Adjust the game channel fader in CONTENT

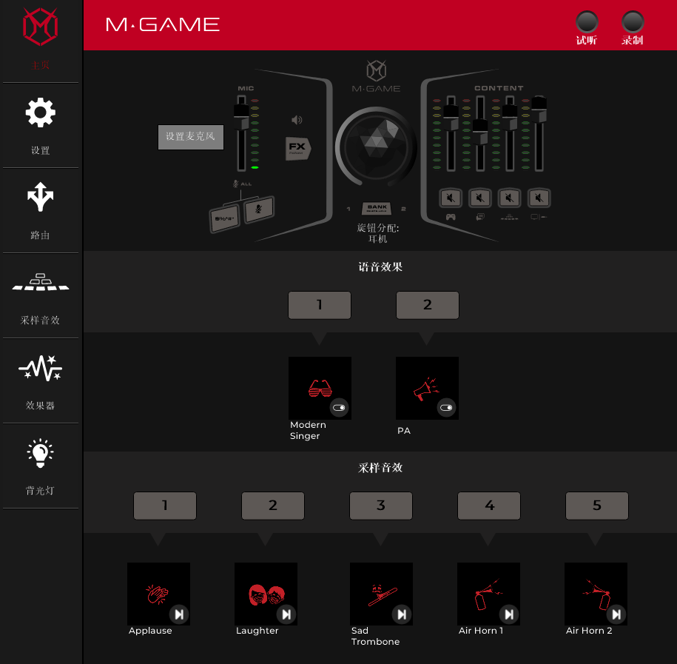pos(451,117)
